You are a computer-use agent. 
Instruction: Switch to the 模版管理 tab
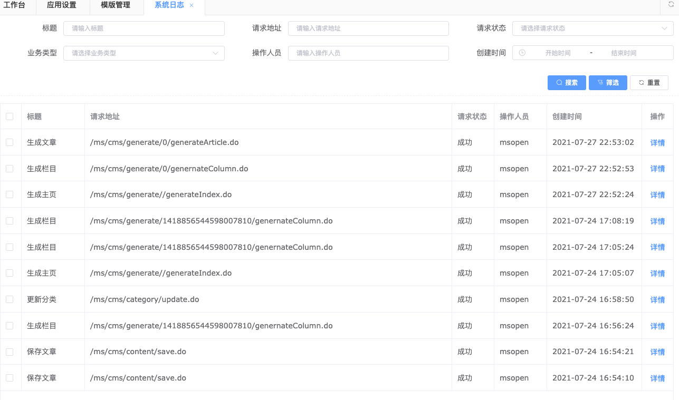(116, 5)
